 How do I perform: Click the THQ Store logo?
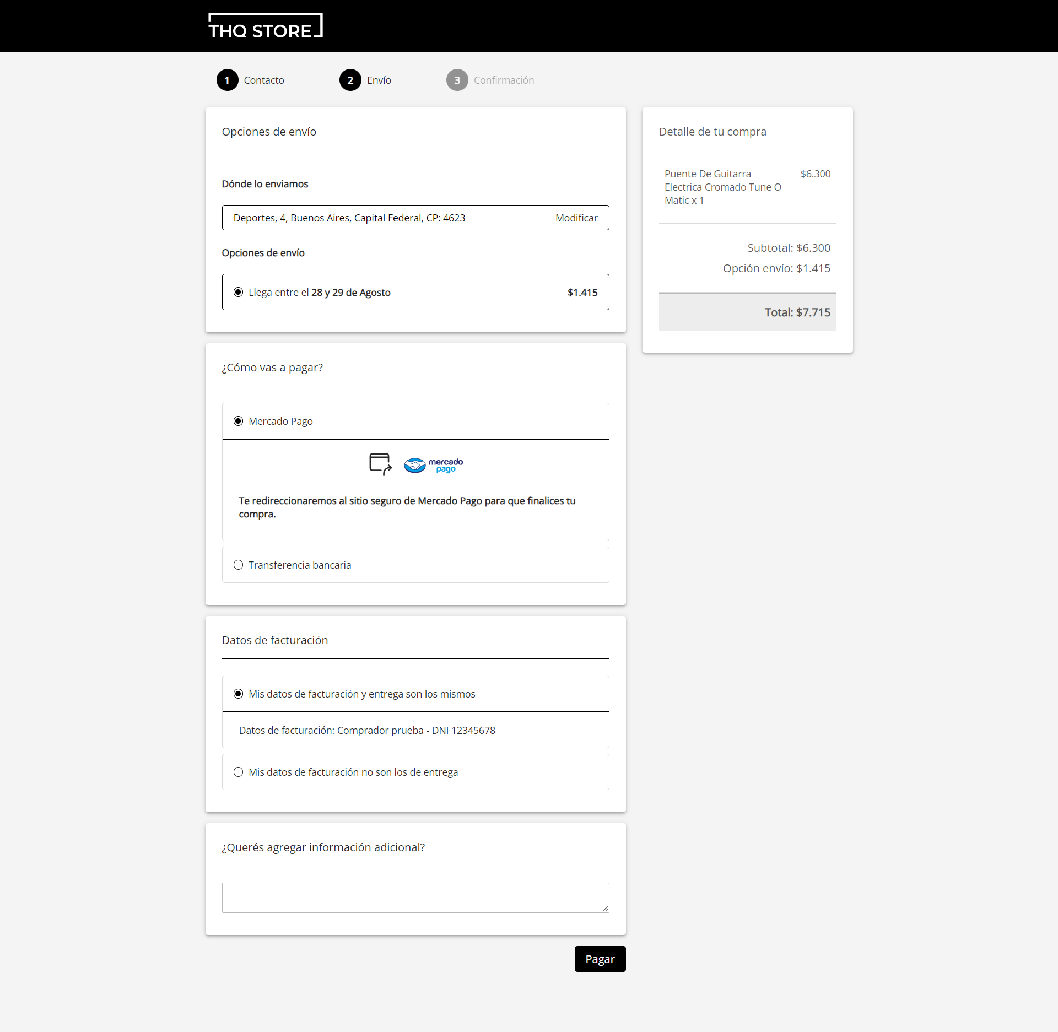coord(265,26)
